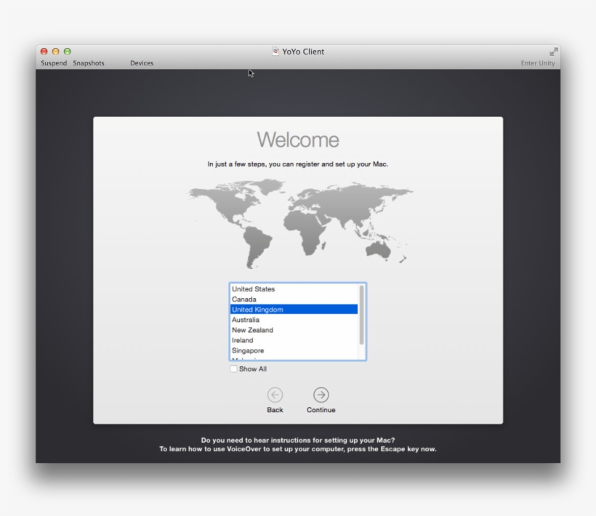
Task: Open the Suspend menu
Action: click(x=54, y=63)
